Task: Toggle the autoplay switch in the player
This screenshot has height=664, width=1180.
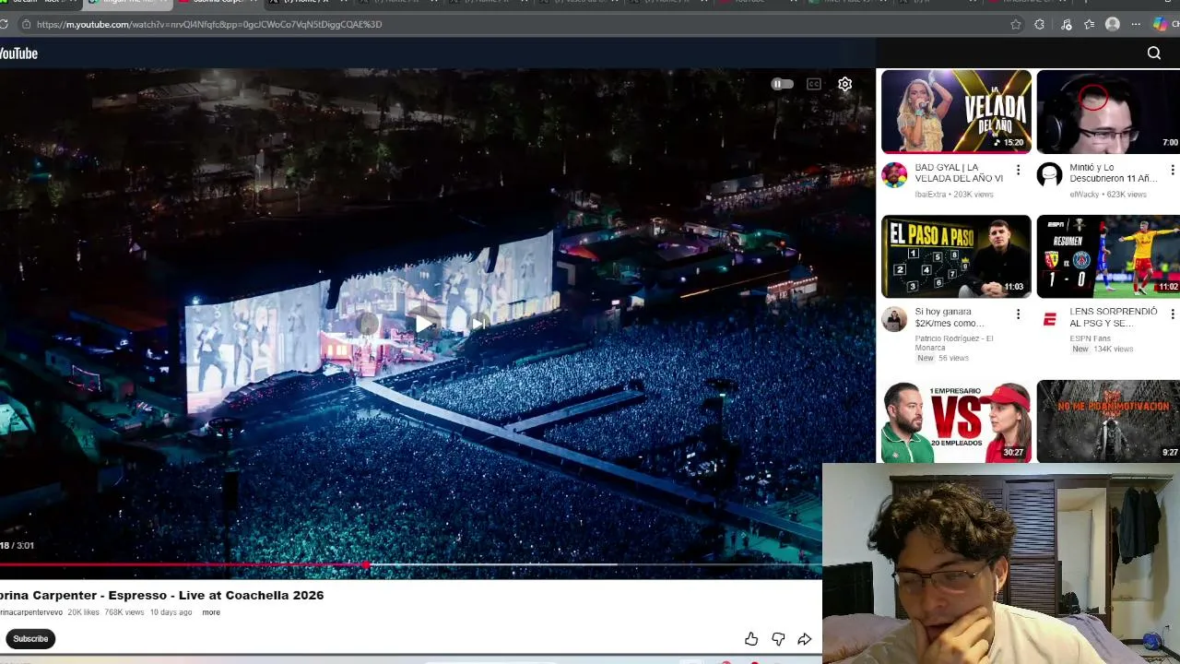Action: (x=782, y=84)
